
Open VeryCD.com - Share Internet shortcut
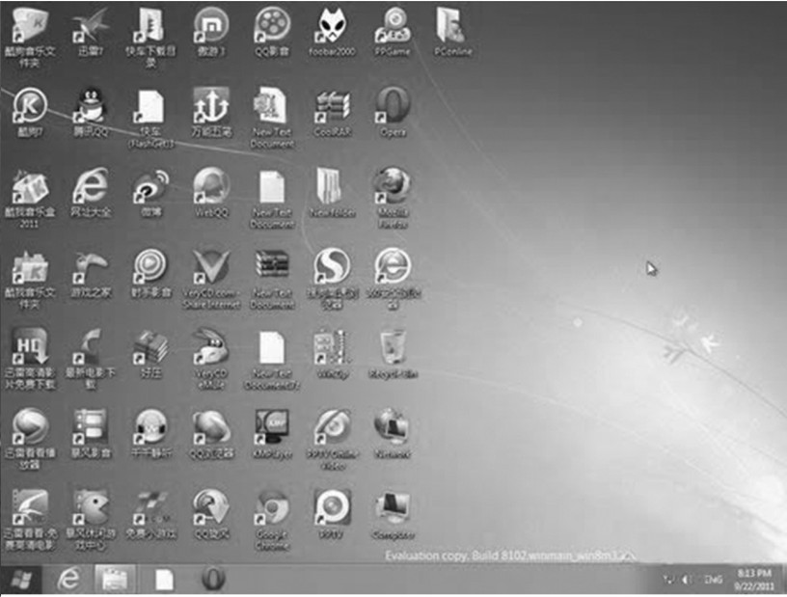pos(211,279)
